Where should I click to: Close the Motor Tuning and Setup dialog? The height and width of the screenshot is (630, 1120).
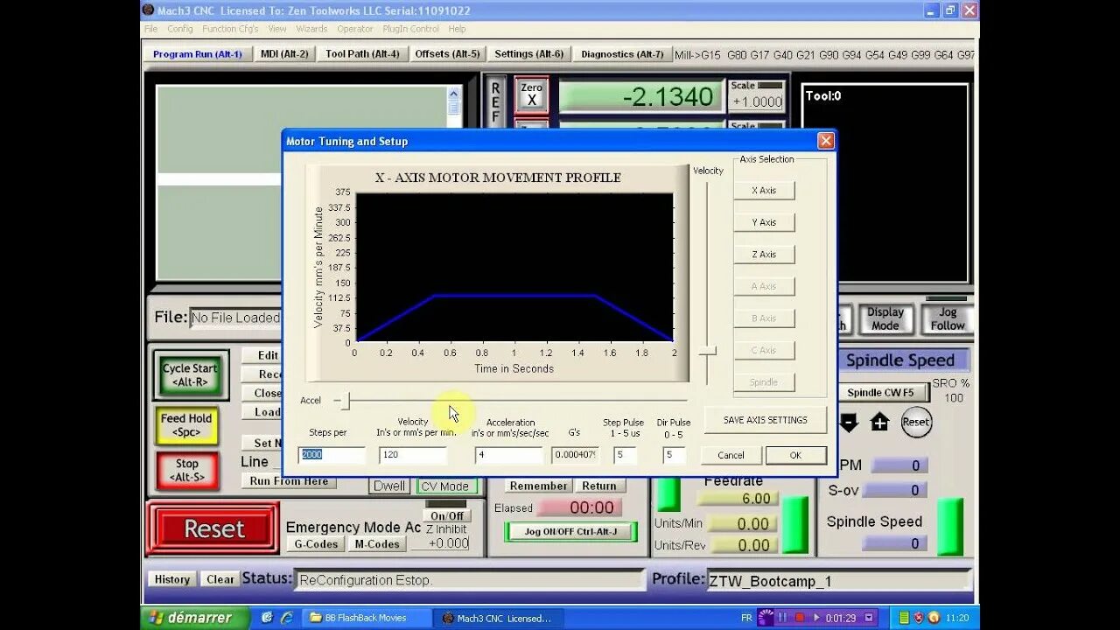pos(825,141)
